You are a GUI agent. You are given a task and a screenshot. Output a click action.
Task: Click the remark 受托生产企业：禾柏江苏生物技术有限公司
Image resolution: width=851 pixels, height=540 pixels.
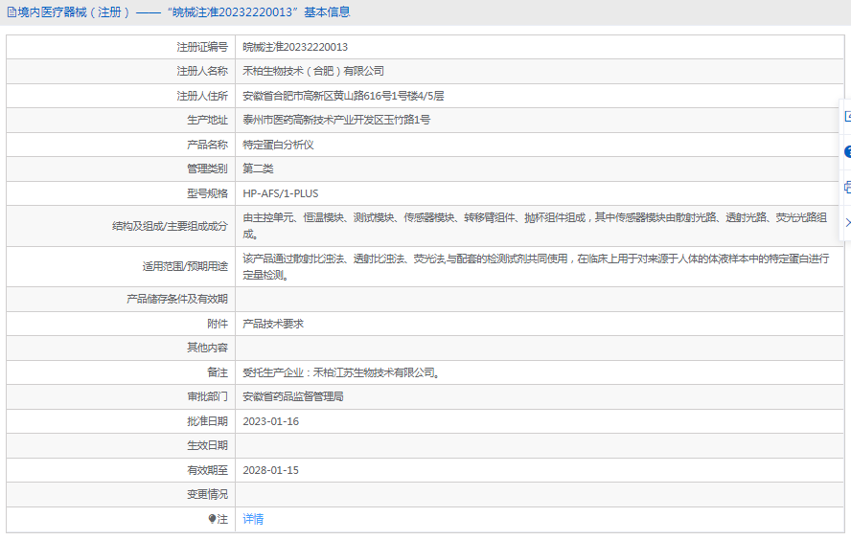point(341,372)
